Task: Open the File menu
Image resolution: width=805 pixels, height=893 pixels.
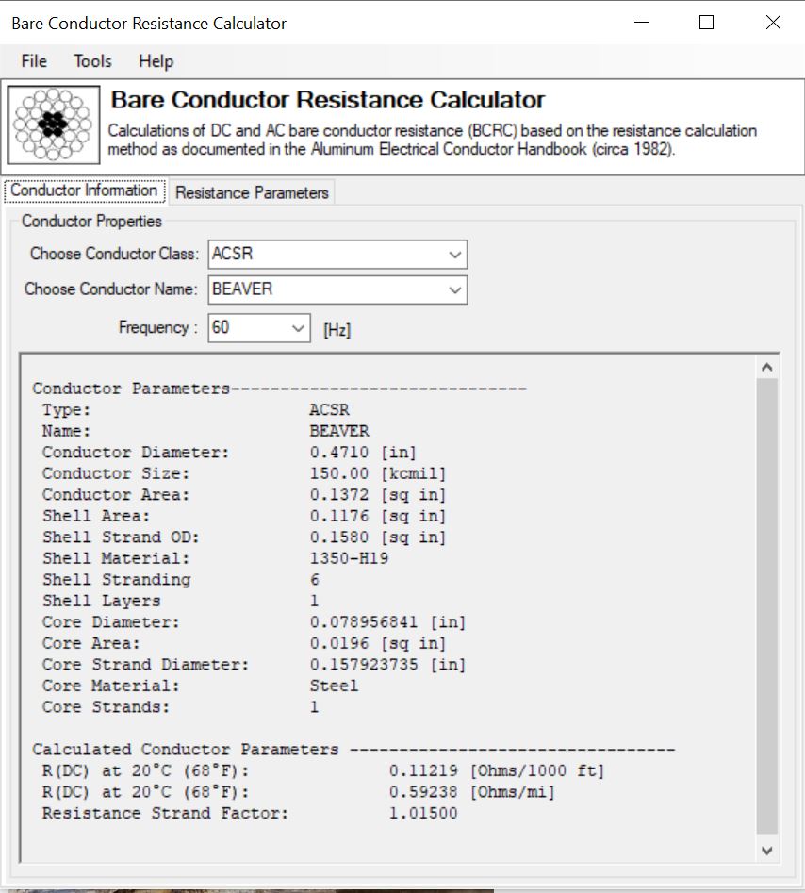Action: 34,61
